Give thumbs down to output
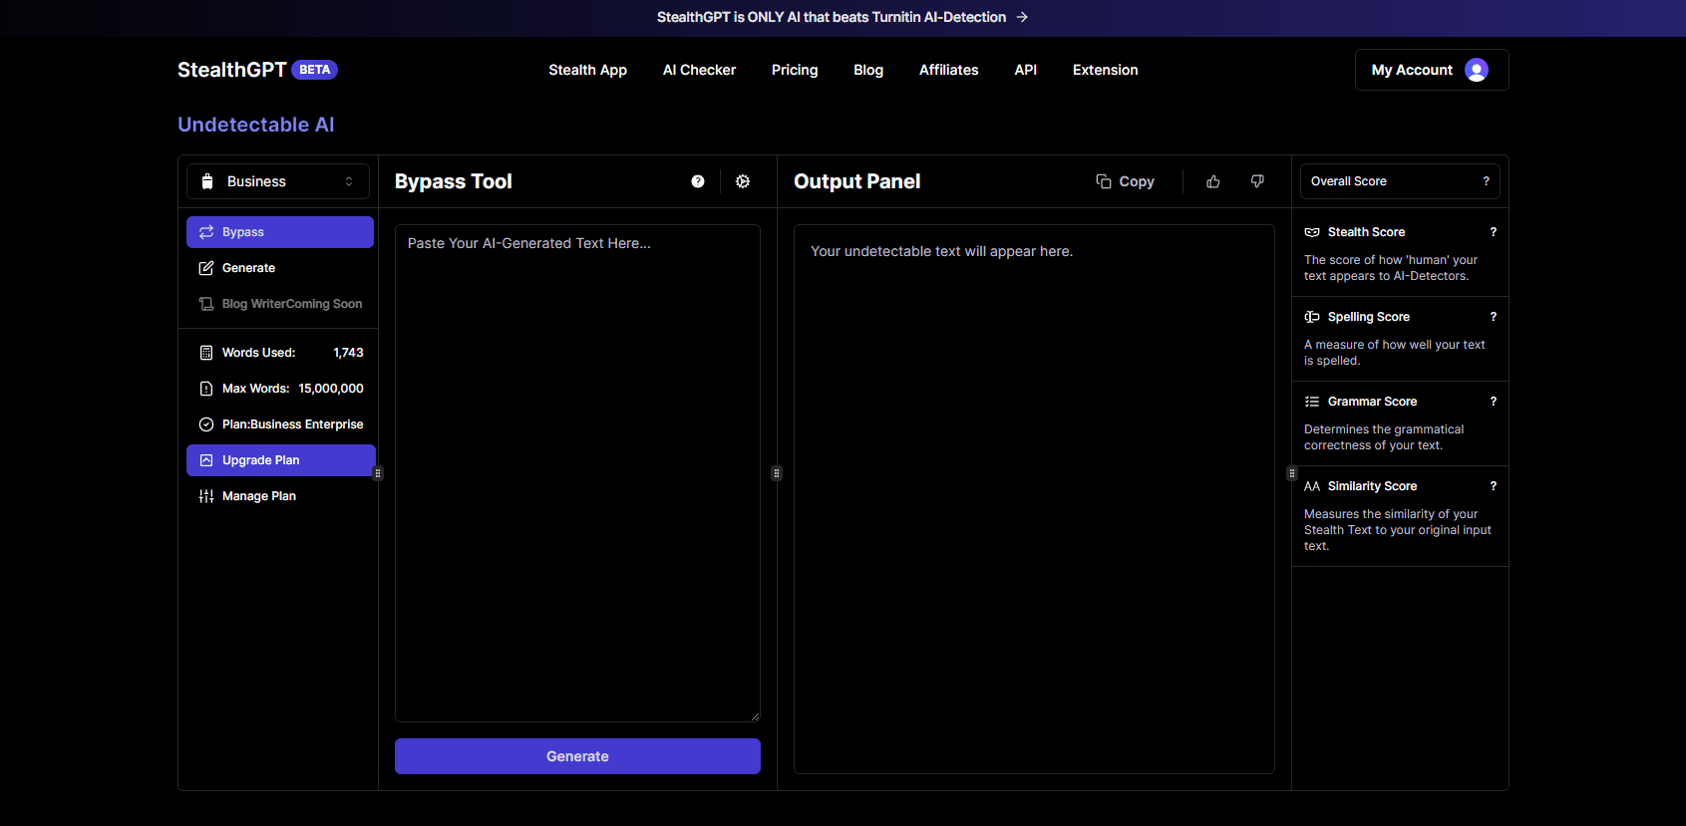The height and width of the screenshot is (826, 1686). tap(1257, 181)
